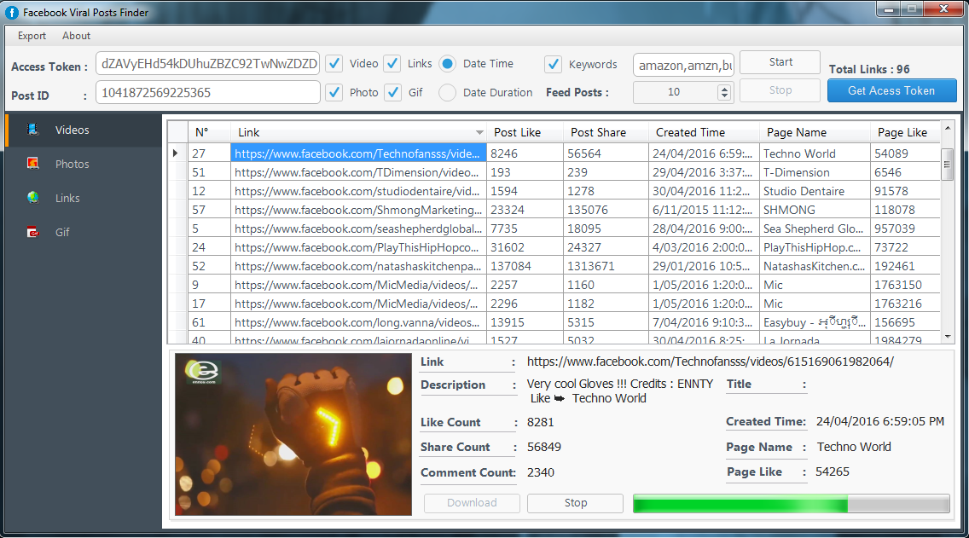969x538 pixels.
Task: Click the keywords text field
Action: click(683, 65)
